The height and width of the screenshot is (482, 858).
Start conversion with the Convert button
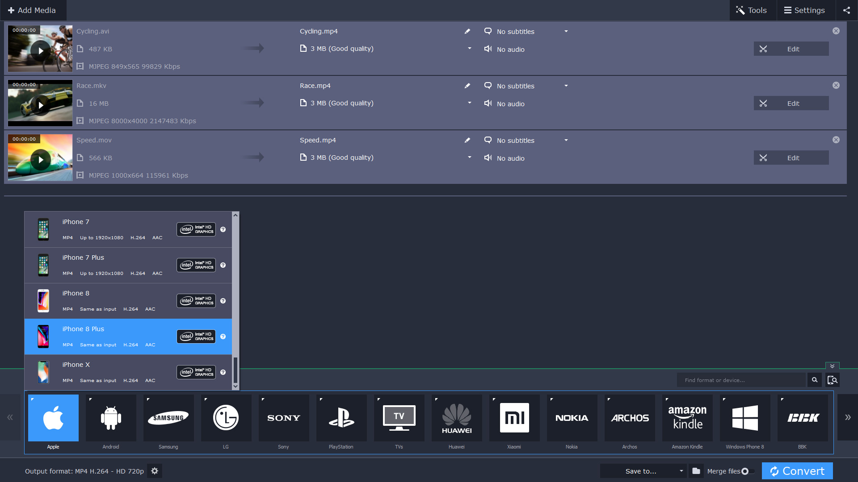797,471
